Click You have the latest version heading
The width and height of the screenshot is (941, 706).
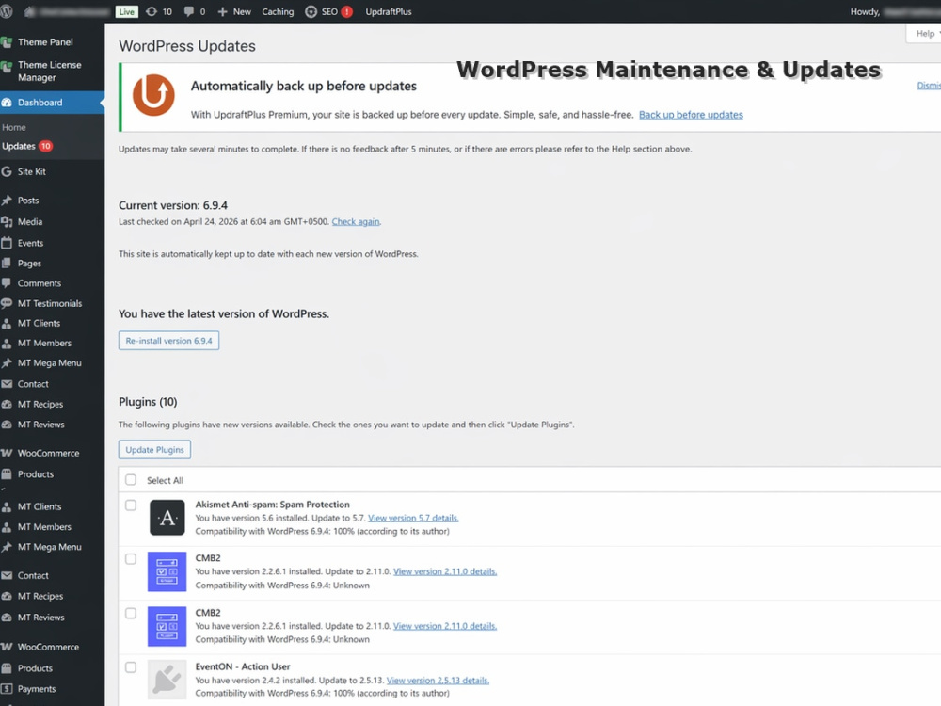(x=224, y=313)
